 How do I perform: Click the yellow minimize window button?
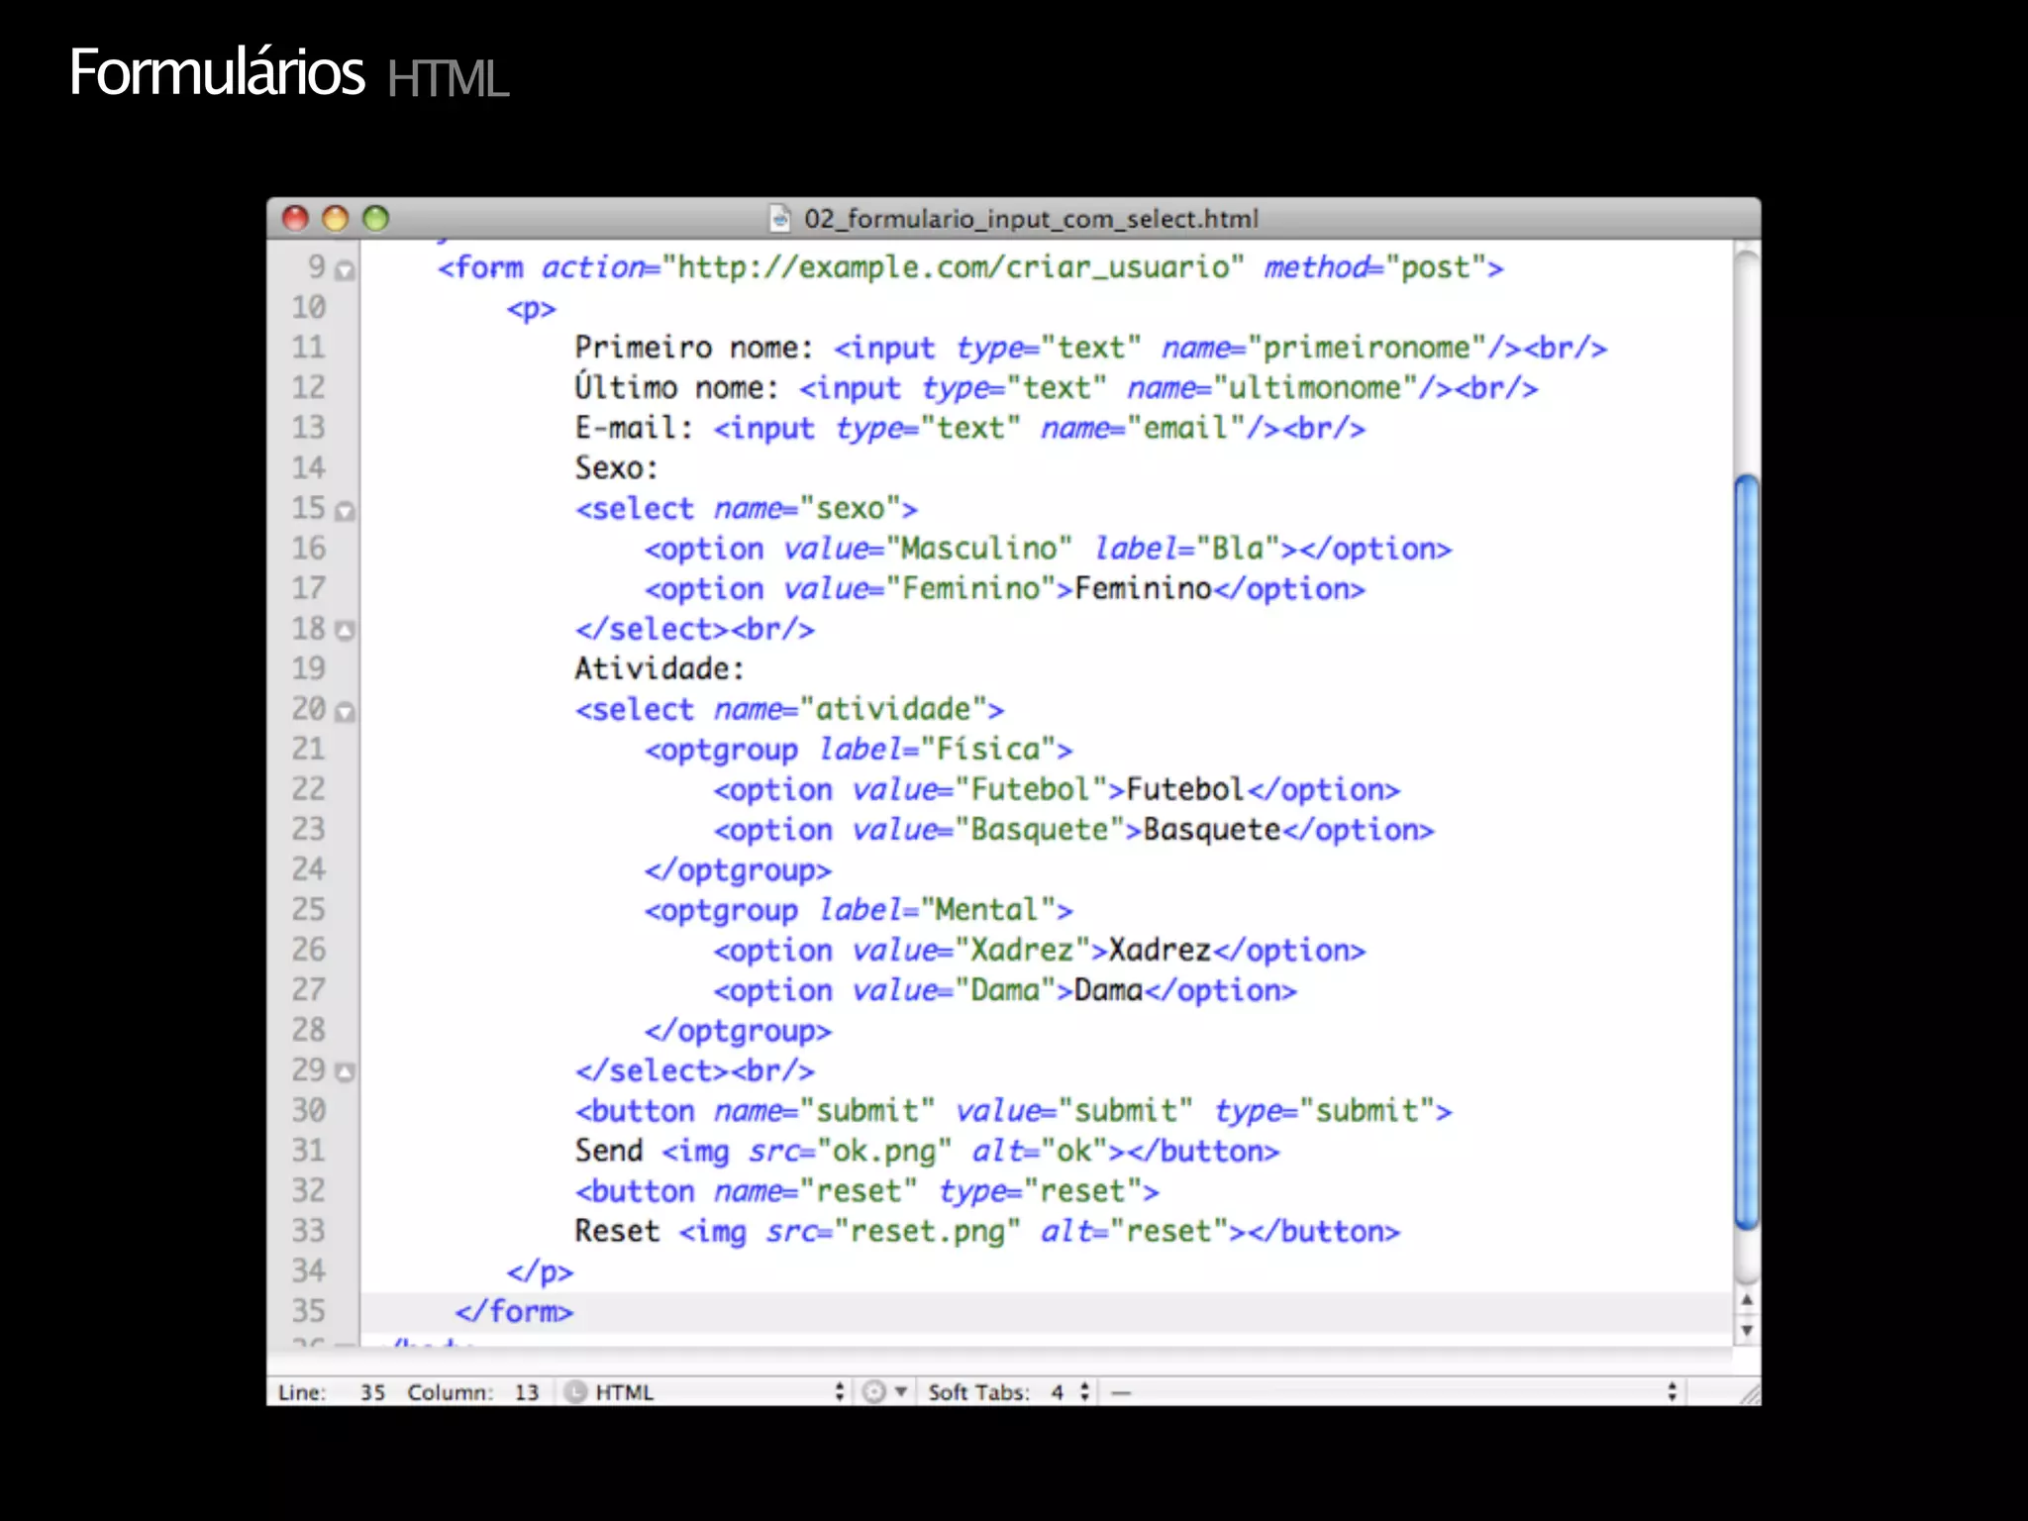[x=336, y=218]
